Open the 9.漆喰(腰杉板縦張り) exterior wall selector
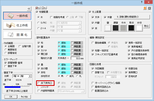The width and height of the screenshot is (154, 101). 132,17
